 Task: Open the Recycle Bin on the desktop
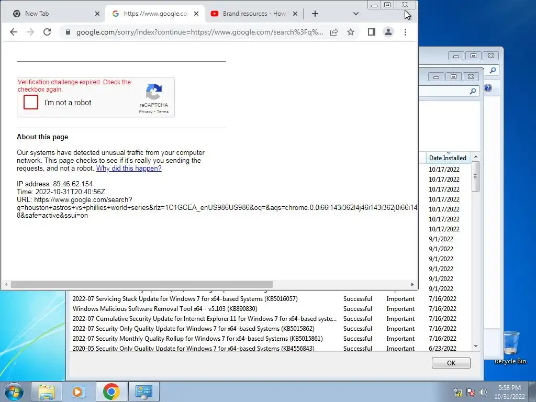click(511, 348)
